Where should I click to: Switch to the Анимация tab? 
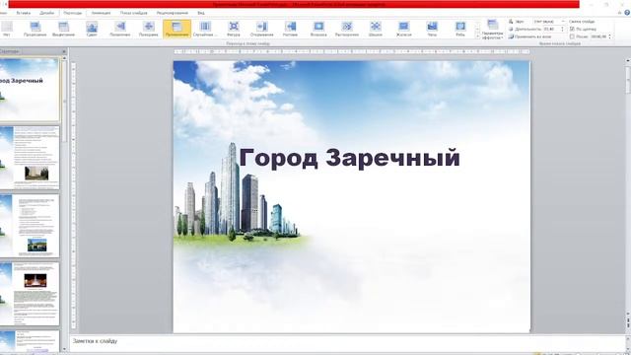pyautogui.click(x=101, y=13)
